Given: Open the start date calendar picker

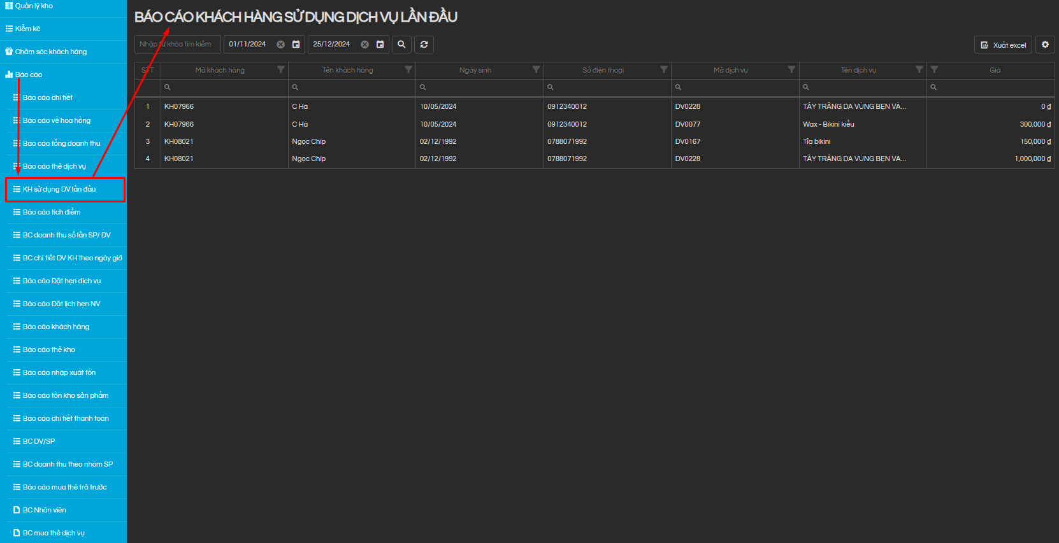Looking at the screenshot, I should 296,45.
